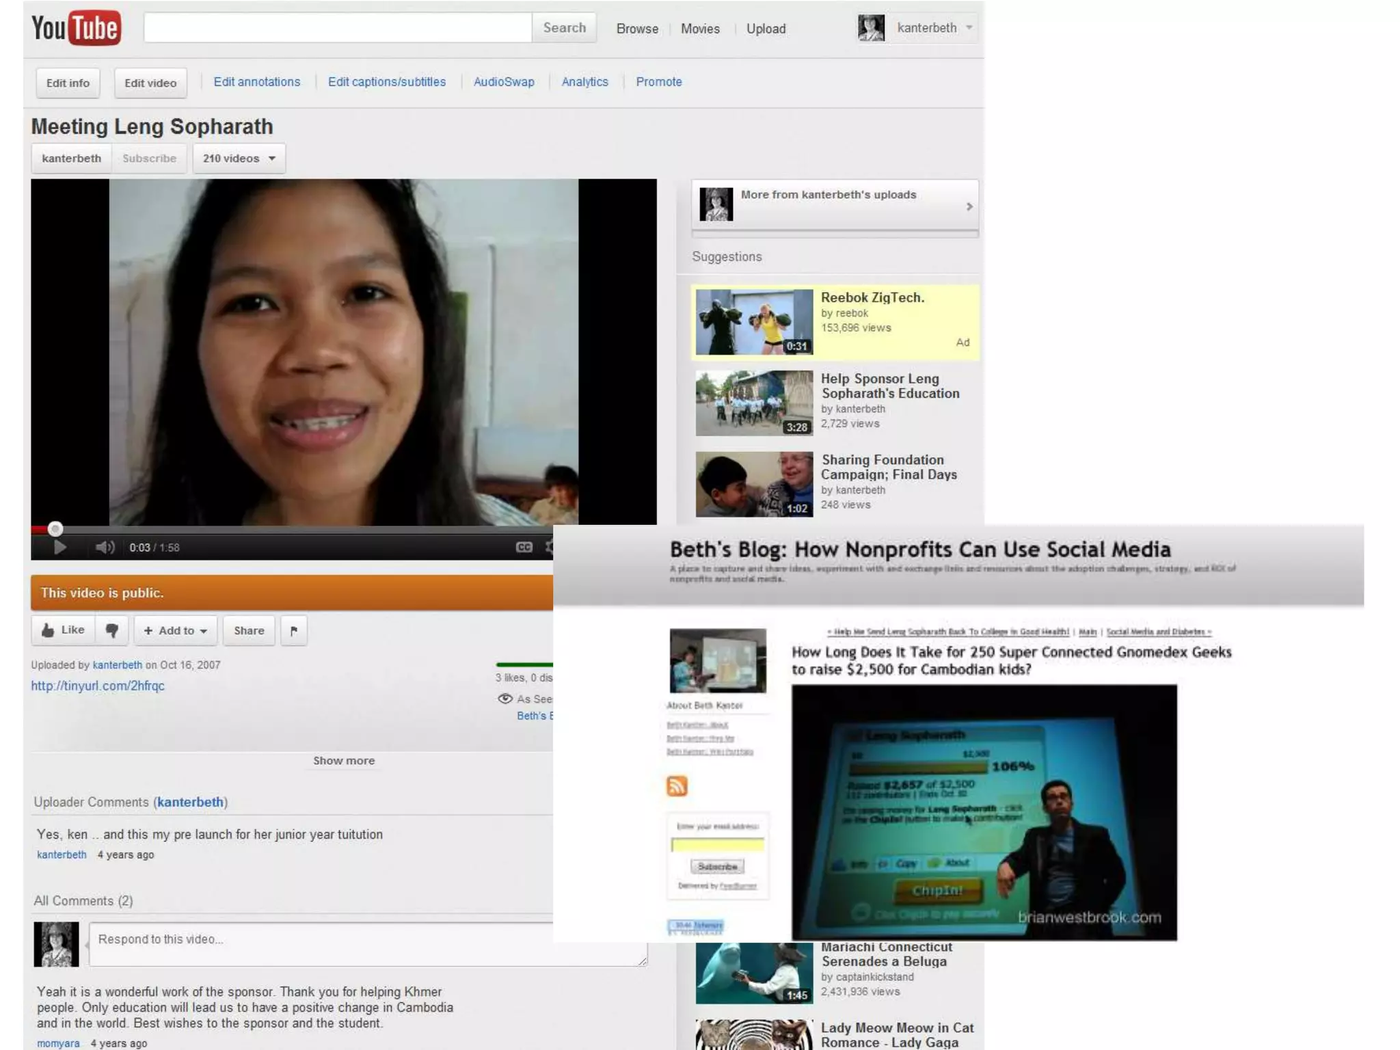Open the tinyurl.com/2hfrqc link
Screen dimensions: 1400x1050
(98, 686)
